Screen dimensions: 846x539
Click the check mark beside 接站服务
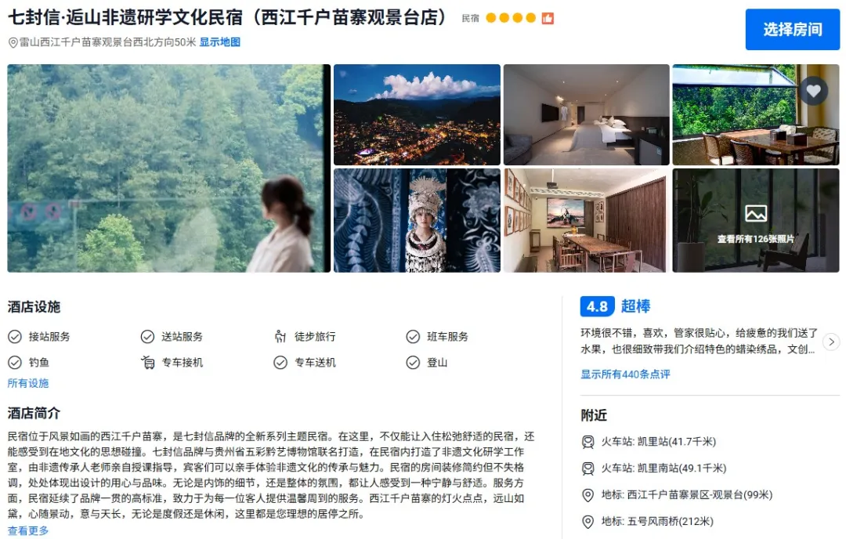[15, 337]
